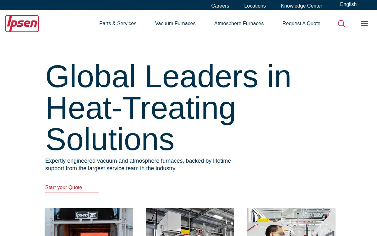This screenshot has width=377, height=236.
Task: Open Vacuum Furnaces menu
Action: (175, 24)
